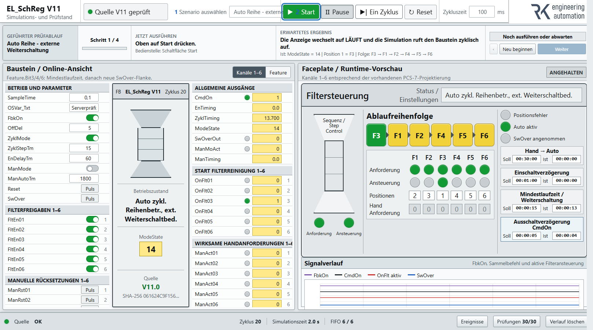Click the CmdOn green status lamp
The height and width of the screenshot is (330, 593).
(x=247, y=98)
